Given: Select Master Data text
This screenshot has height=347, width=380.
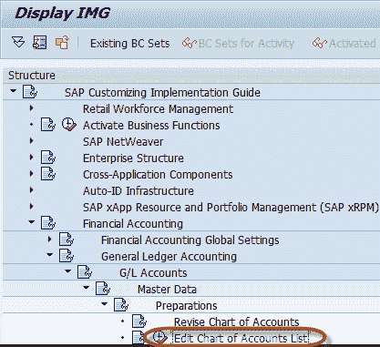Looking at the screenshot, I should point(167,289).
